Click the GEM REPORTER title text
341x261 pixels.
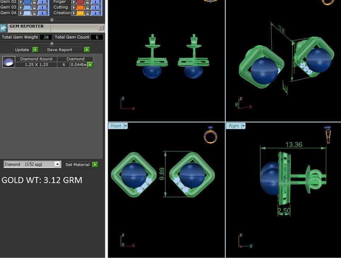click(27, 26)
